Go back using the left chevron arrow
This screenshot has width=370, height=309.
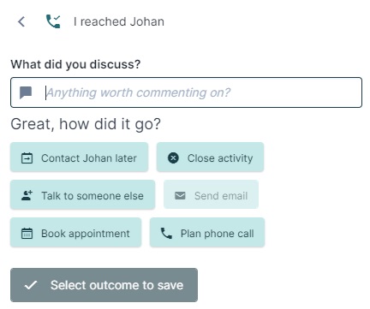coord(21,21)
